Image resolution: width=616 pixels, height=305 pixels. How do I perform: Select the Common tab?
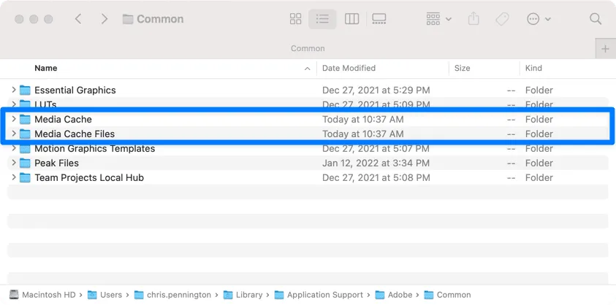pos(308,49)
